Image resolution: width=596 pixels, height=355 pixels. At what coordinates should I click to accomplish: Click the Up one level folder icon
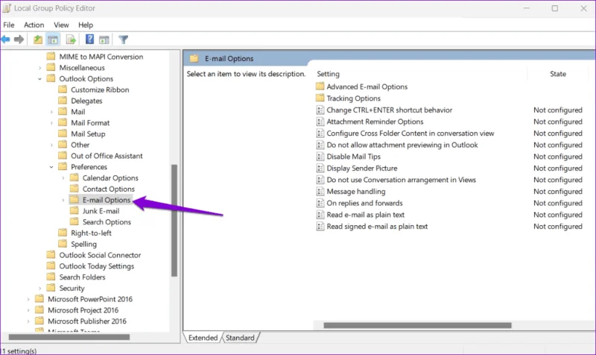point(38,40)
